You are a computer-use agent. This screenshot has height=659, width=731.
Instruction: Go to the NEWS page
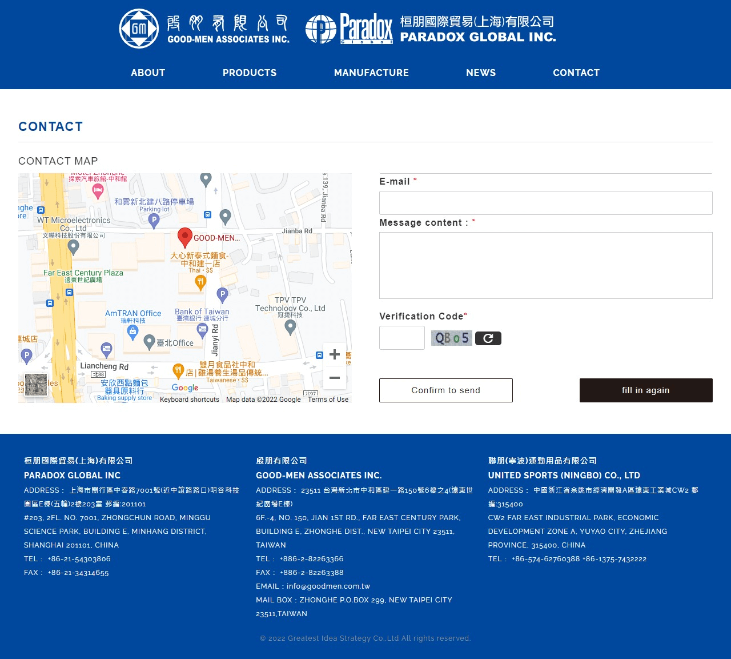[x=481, y=73]
